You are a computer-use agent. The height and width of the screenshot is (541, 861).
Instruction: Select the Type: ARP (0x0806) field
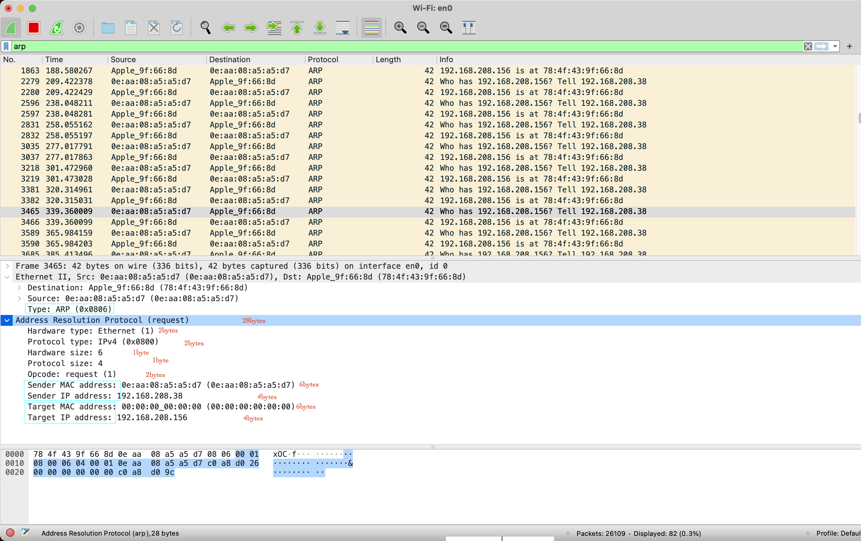click(x=70, y=309)
